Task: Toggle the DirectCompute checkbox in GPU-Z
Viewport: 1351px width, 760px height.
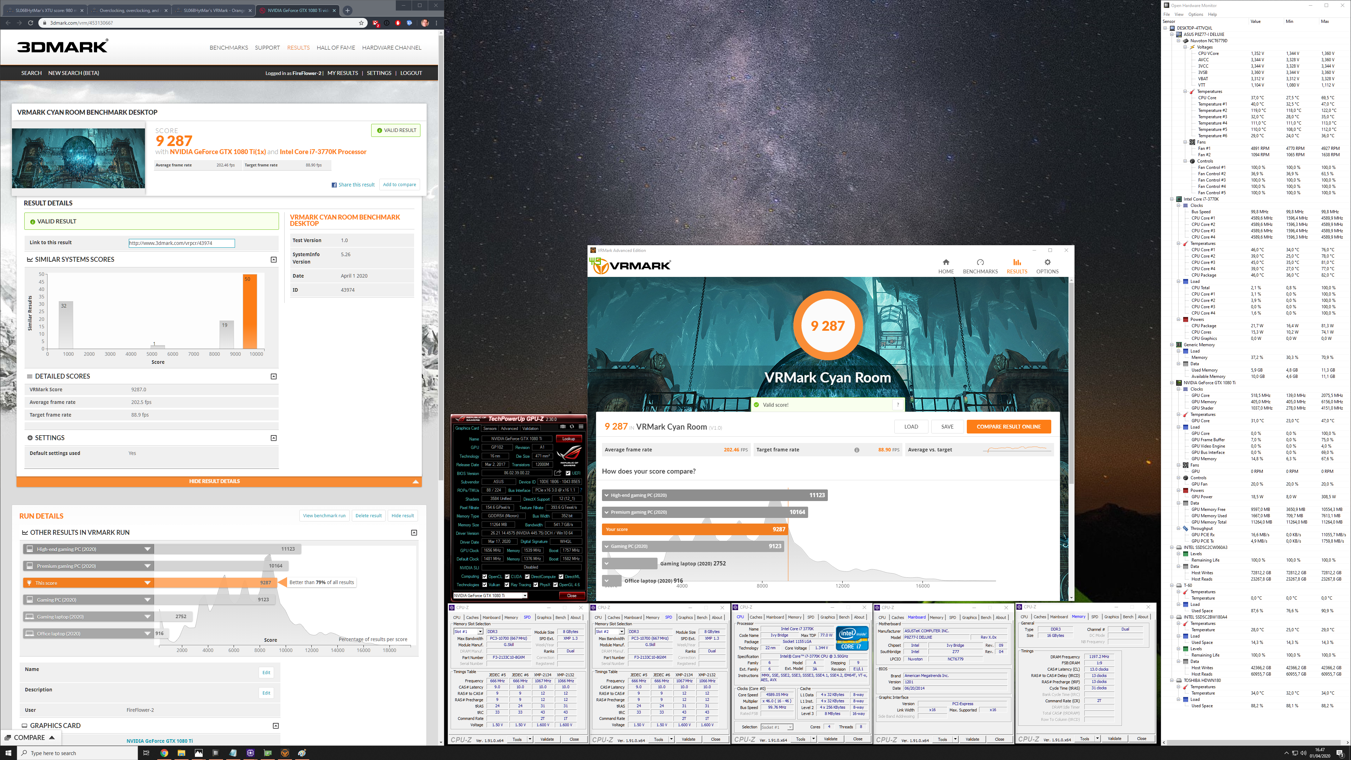Action: point(527,576)
